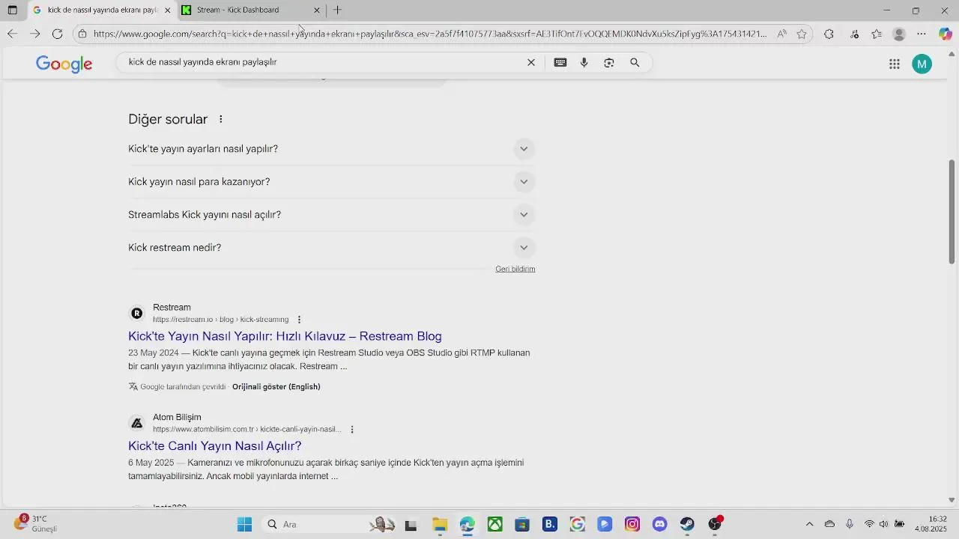Open more options for Restream result

[299, 320]
